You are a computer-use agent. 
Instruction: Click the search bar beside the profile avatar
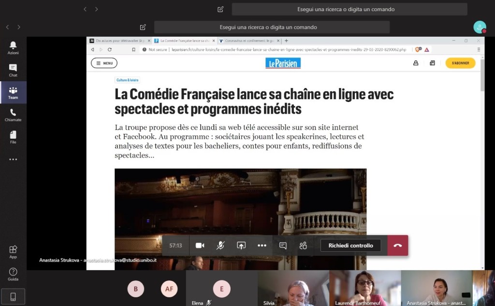272,27
